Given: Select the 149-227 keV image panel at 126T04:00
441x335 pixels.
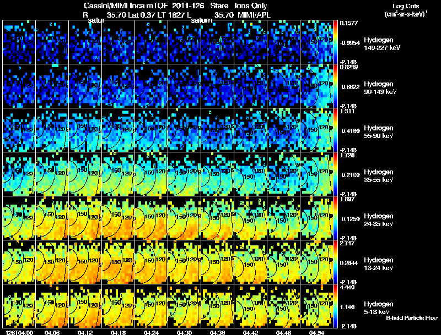Looking at the screenshot, I should pos(19,42).
